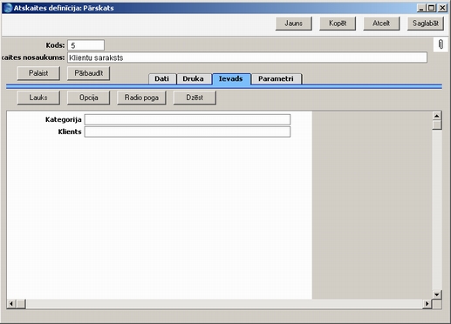Click the horizontal scrollbar left arrow
Screen dimensions: 451x324
[11, 304]
